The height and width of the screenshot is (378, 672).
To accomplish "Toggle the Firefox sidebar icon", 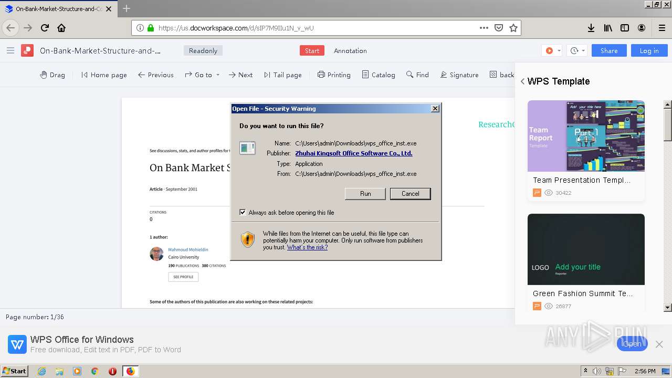I will click(625, 28).
